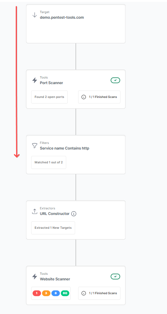Viewport: 167px width, 314px height.
Task: Select the demo.pentest-tools.com target title
Action: 62,18
